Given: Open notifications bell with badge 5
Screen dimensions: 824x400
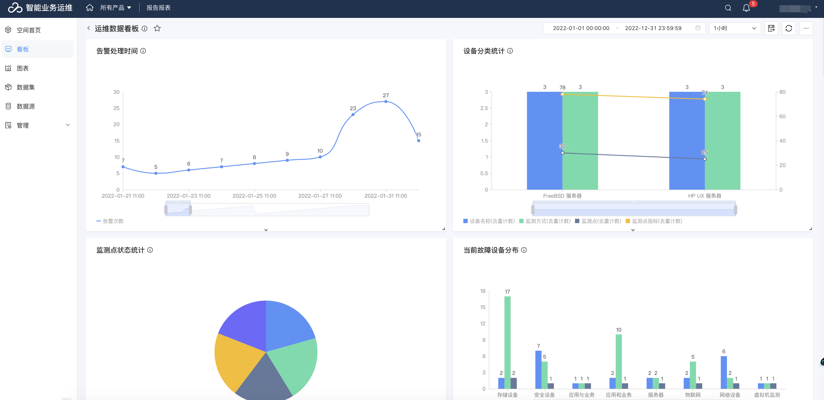Looking at the screenshot, I should 746,8.
